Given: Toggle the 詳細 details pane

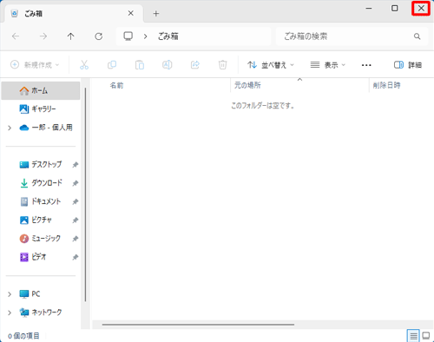Looking at the screenshot, I should click(408, 65).
